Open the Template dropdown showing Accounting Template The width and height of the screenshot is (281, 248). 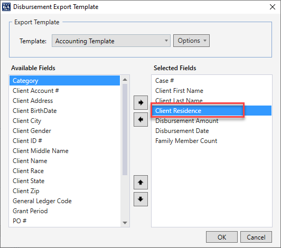pyautogui.click(x=111, y=41)
